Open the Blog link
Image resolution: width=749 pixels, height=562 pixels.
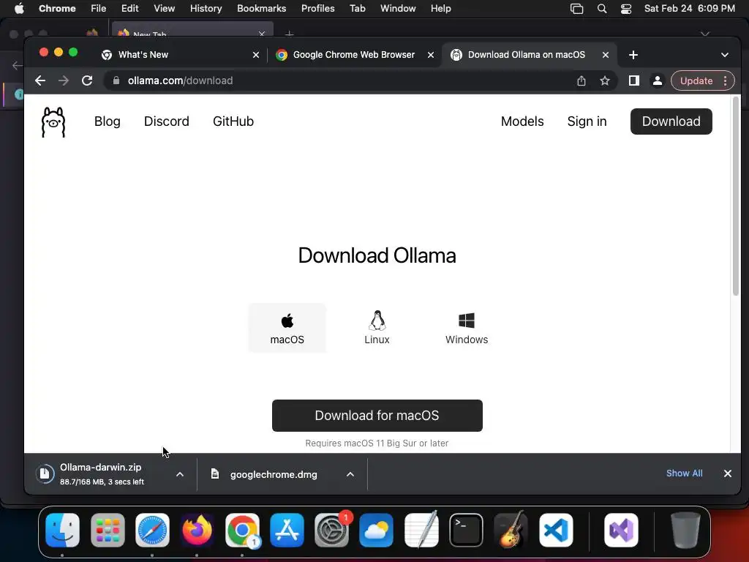tap(108, 121)
